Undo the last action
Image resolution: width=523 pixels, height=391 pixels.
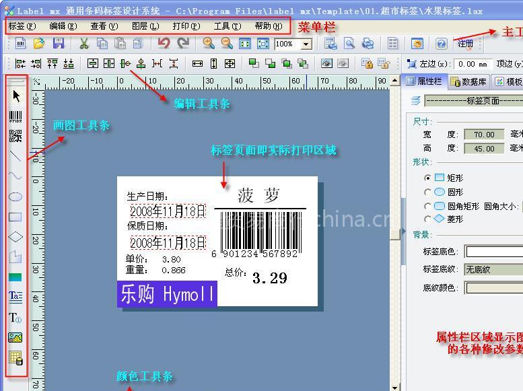click(x=164, y=43)
